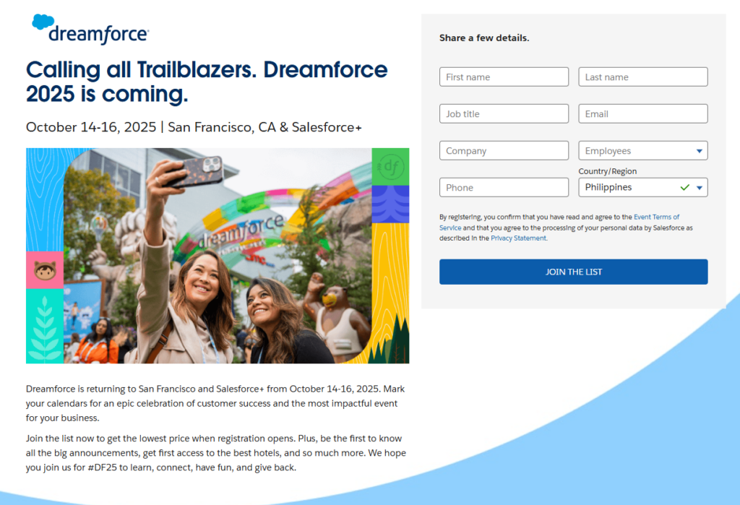The image size is (740, 505).
Task: Click into the Job title field
Action: [504, 113]
